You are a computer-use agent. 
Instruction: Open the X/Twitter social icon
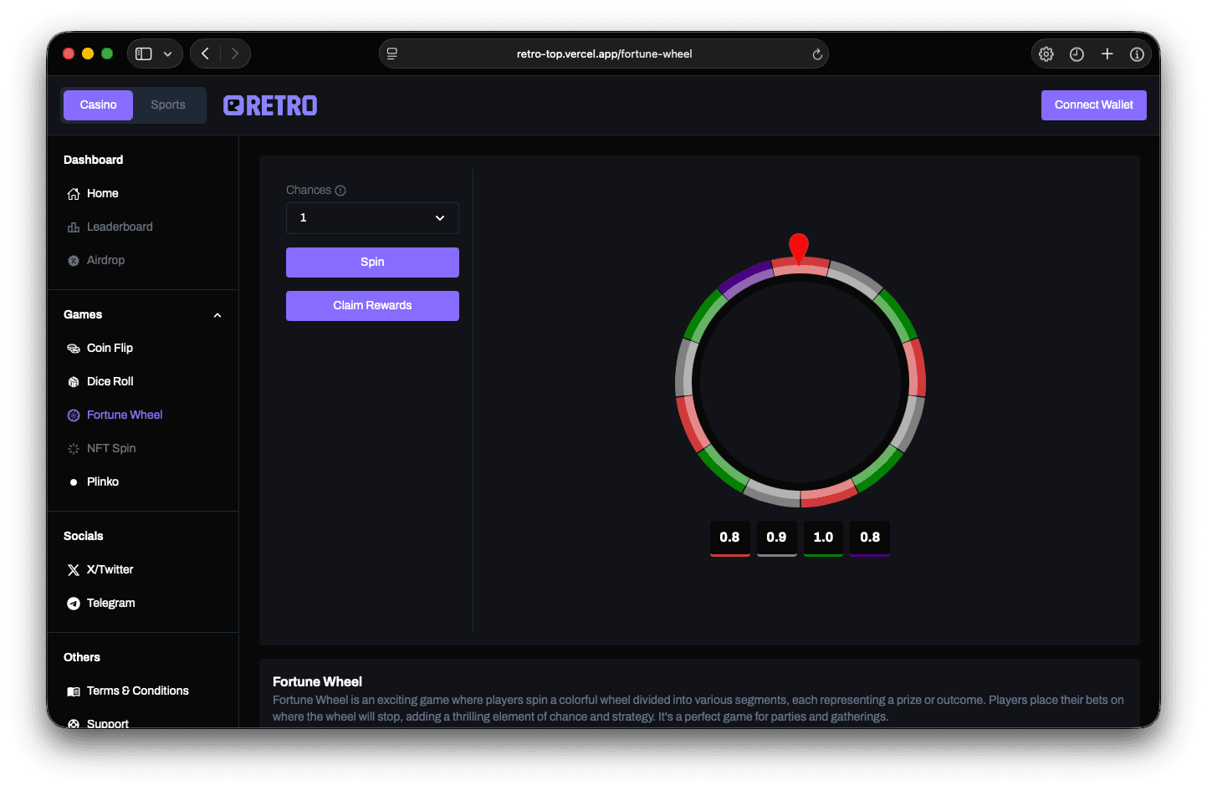click(x=74, y=570)
